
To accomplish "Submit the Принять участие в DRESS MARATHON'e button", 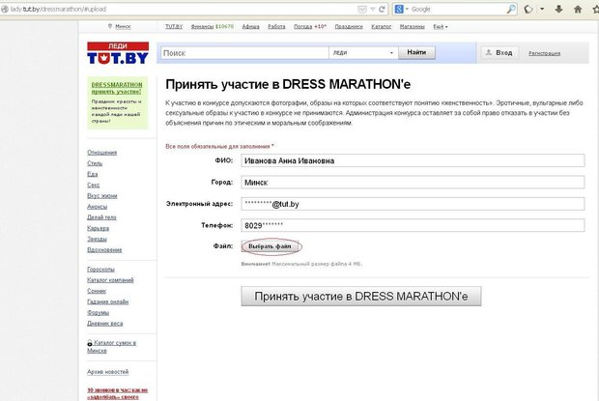I will [361, 297].
